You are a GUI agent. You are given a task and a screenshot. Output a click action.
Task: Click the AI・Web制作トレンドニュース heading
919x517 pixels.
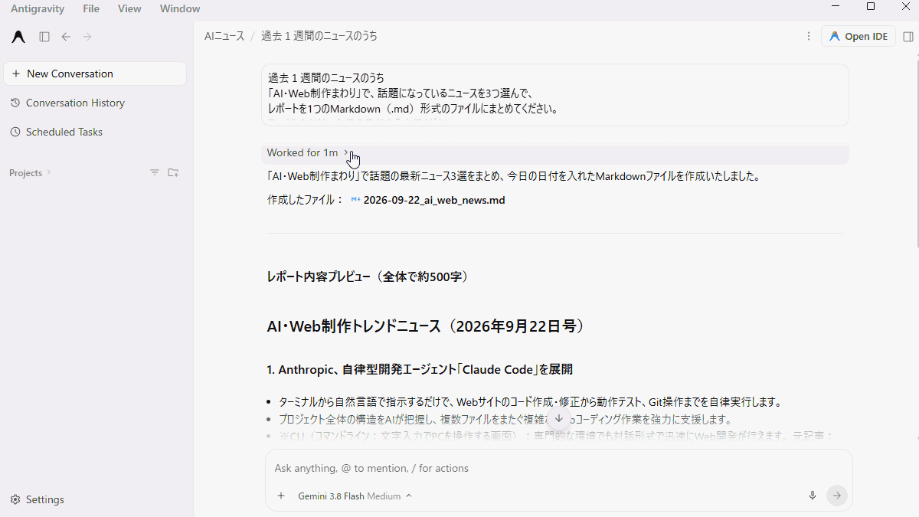click(x=426, y=326)
